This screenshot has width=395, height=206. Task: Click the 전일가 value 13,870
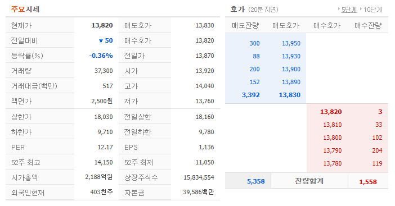pyautogui.click(x=205, y=56)
